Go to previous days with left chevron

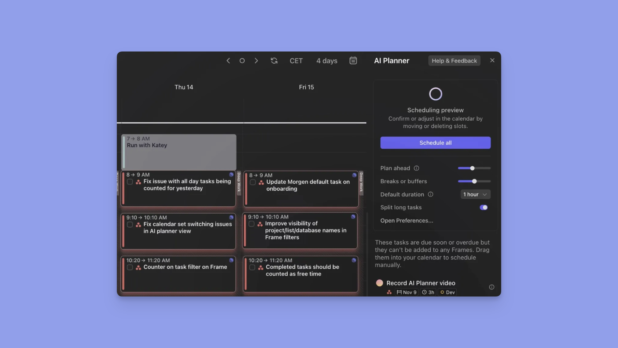[x=228, y=61]
